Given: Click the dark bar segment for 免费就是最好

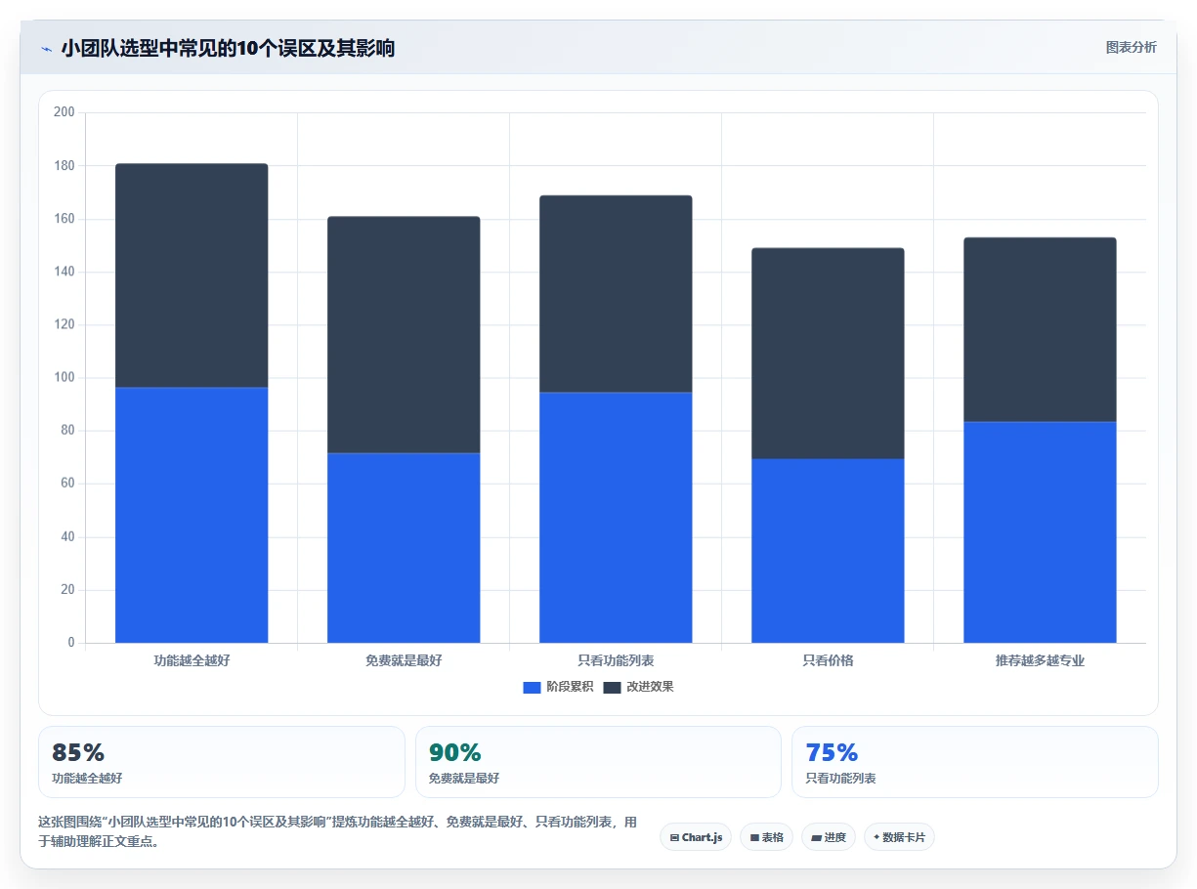Looking at the screenshot, I should 404,335.
